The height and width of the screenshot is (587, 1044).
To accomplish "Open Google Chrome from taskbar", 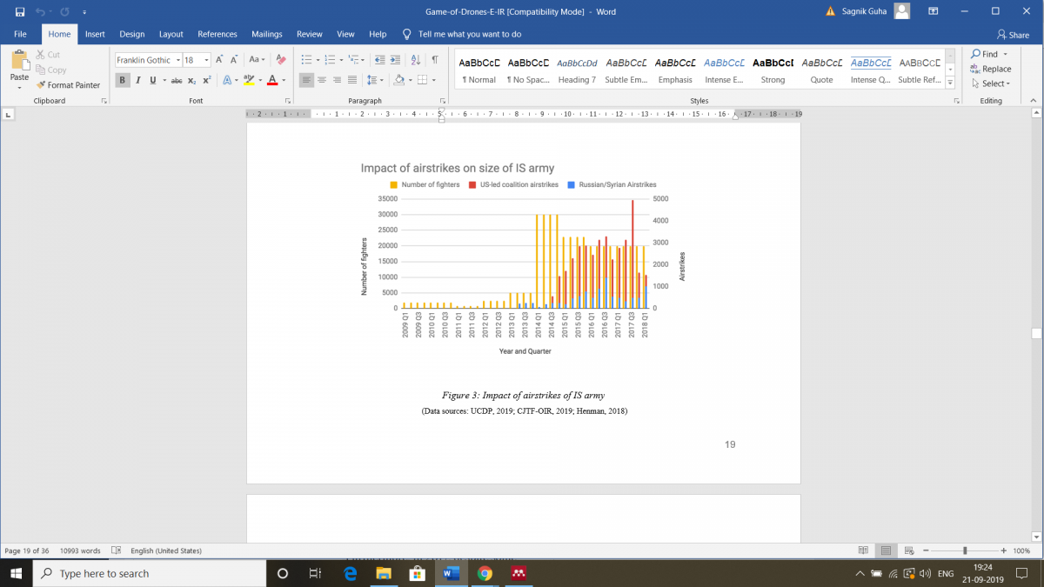I will pos(485,573).
